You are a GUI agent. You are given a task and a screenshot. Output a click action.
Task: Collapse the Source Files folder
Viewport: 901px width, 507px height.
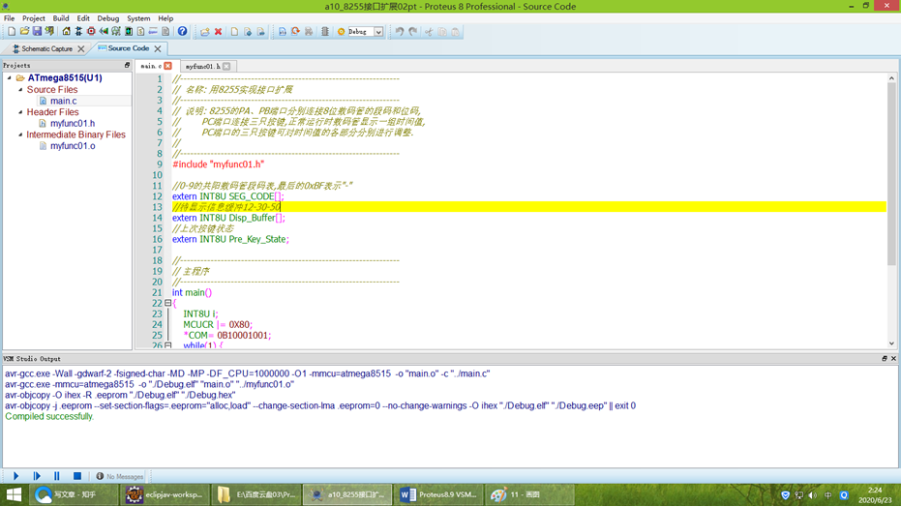20,90
